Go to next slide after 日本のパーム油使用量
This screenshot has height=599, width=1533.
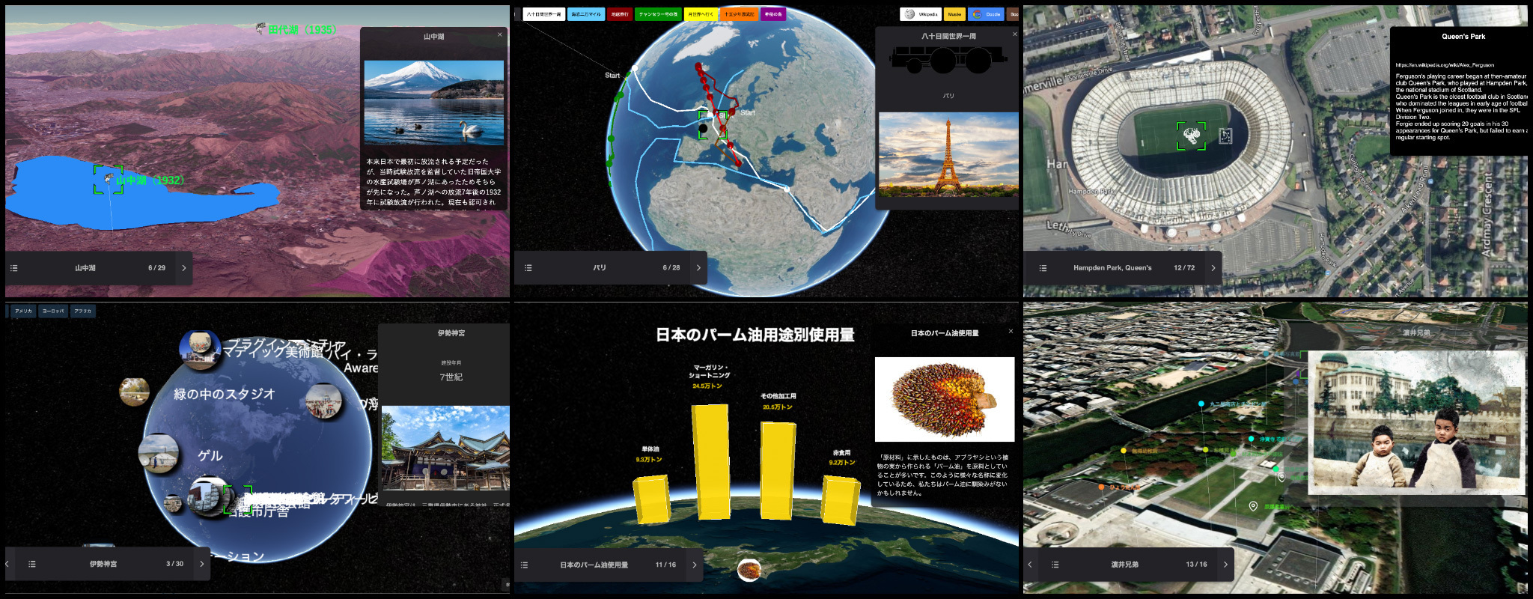tap(695, 565)
